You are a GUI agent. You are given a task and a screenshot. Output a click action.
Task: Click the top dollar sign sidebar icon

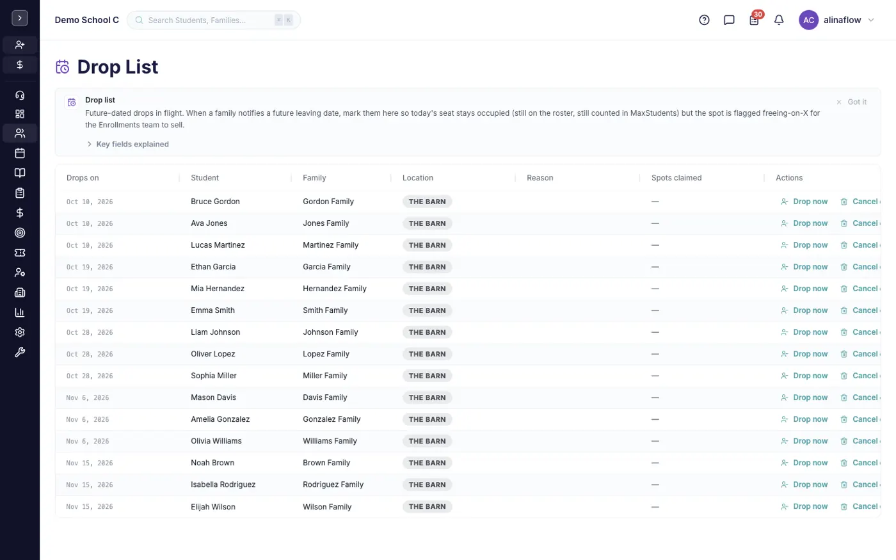point(20,65)
